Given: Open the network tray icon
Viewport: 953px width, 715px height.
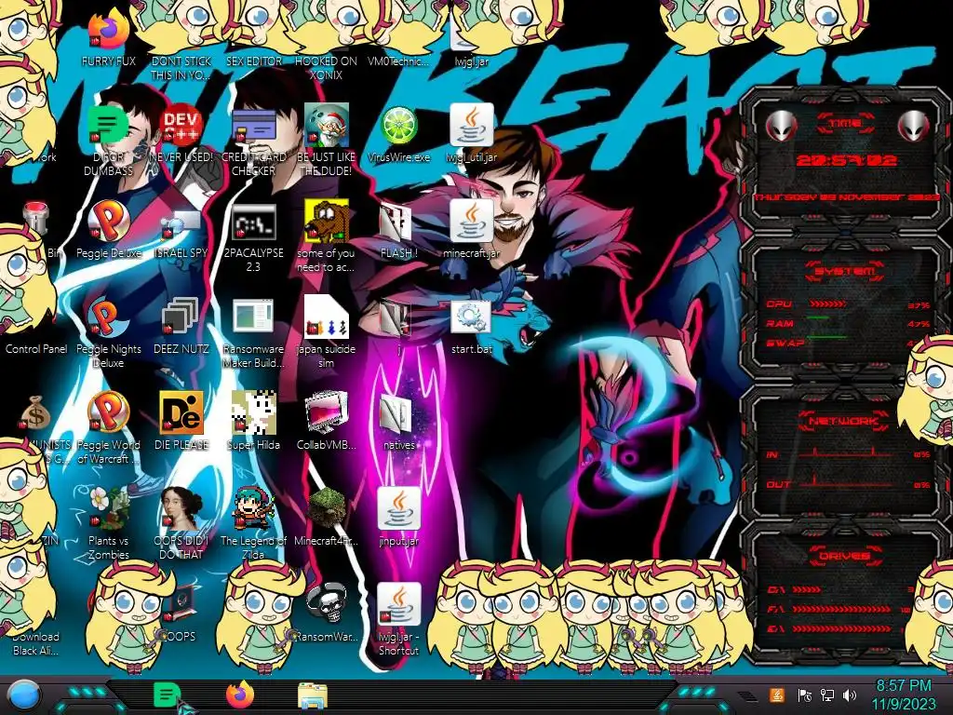Looking at the screenshot, I should pyautogui.click(x=826, y=695).
